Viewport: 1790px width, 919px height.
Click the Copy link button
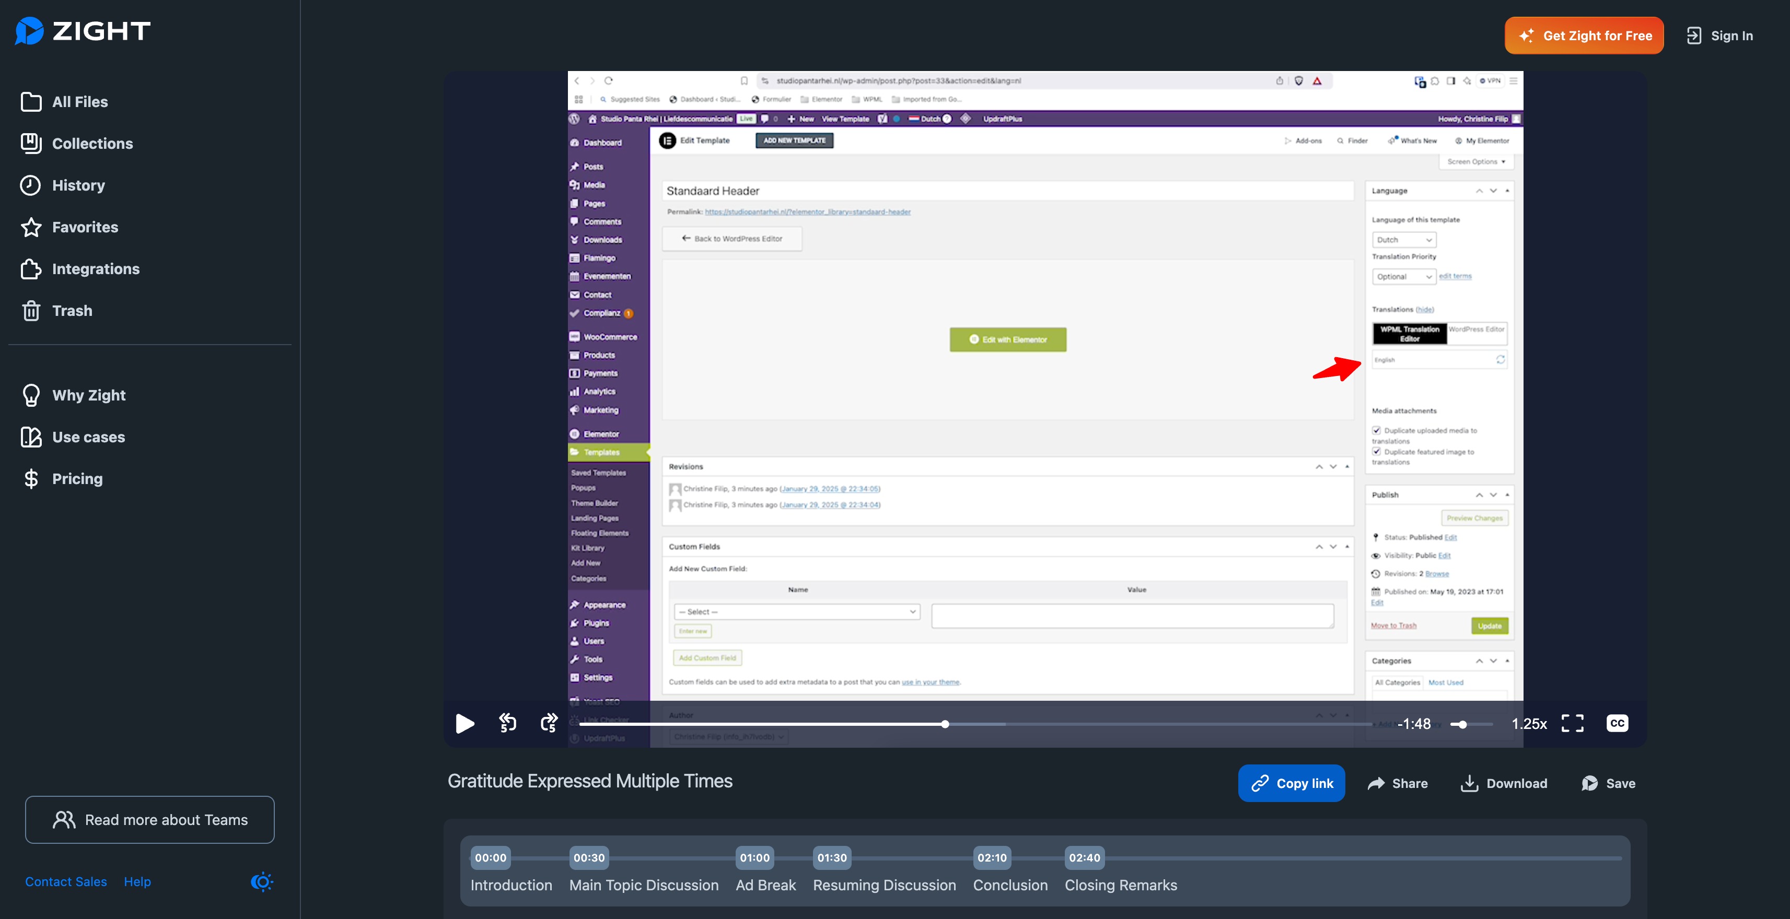click(1291, 784)
